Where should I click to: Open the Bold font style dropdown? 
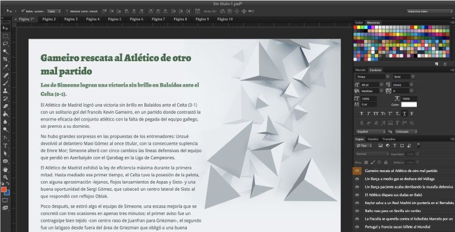tap(404, 77)
